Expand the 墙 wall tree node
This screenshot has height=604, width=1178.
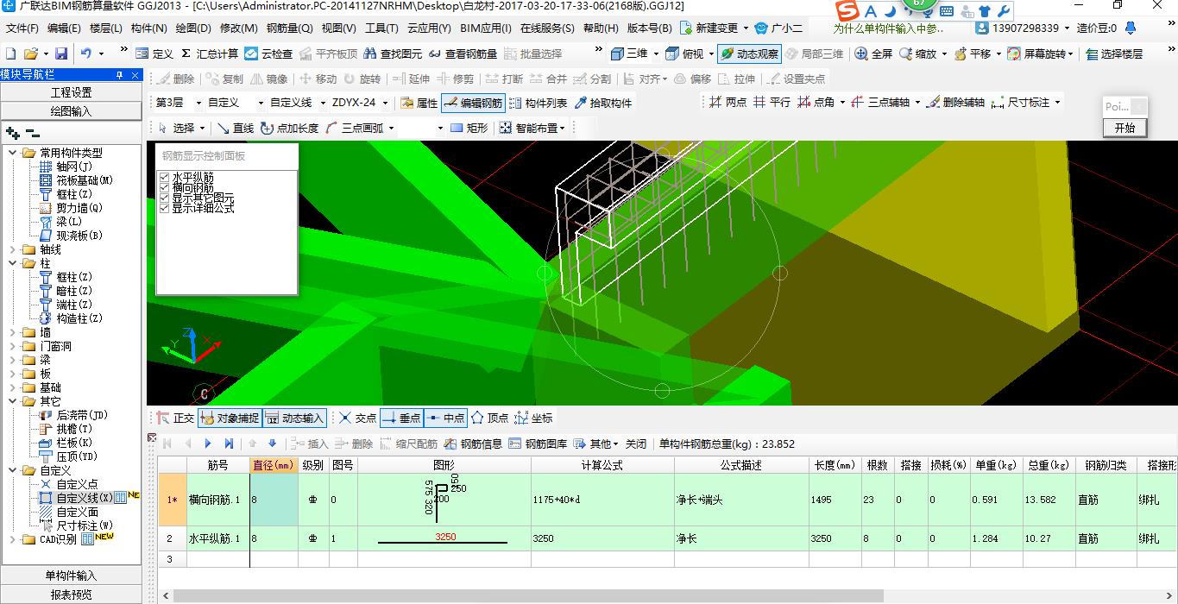(12, 332)
